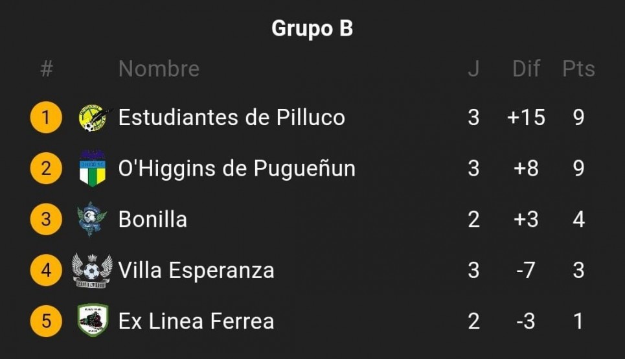Sort by the Nombre column header
The image size is (625, 359).
click(159, 69)
